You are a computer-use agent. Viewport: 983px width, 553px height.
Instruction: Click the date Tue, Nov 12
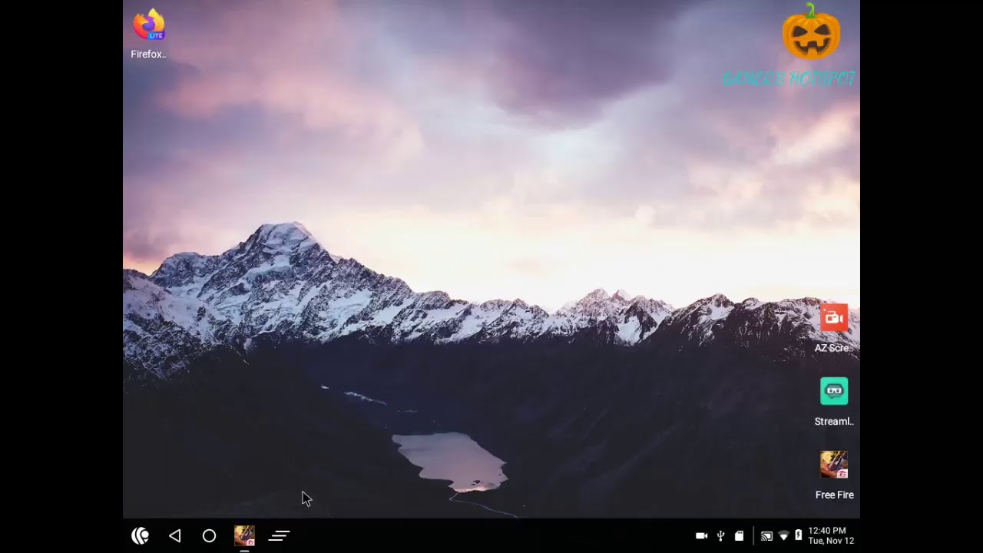tap(831, 541)
